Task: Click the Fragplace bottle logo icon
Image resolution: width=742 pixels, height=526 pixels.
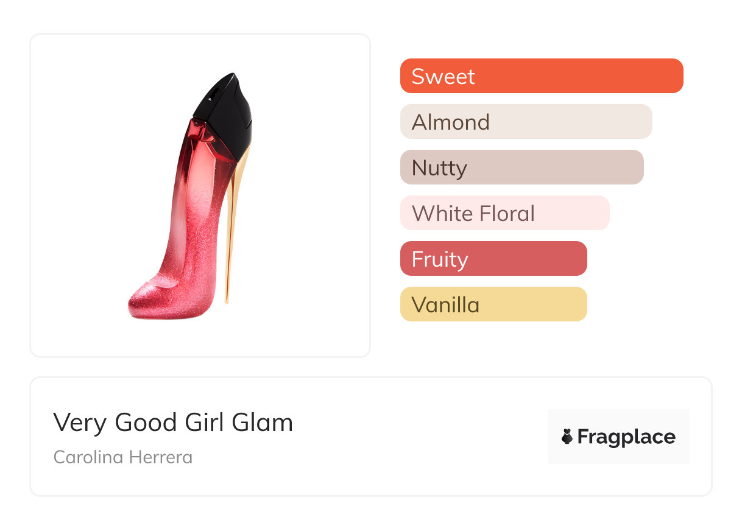Action: point(567,437)
